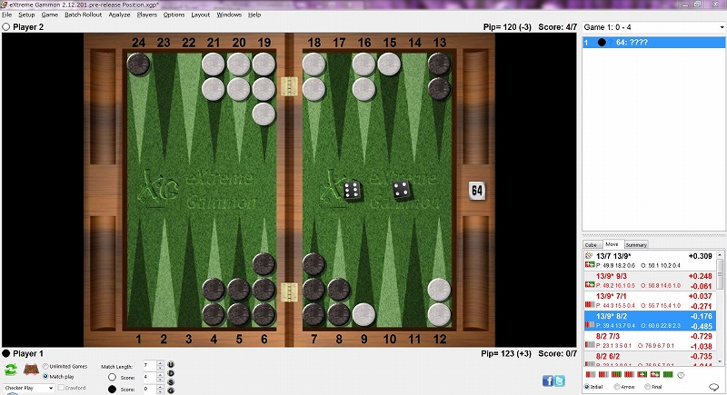Select game list entry 64: ????
The image size is (727, 395).
(x=653, y=43)
